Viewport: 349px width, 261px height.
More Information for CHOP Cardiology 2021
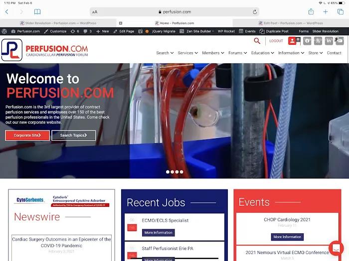coord(287,237)
